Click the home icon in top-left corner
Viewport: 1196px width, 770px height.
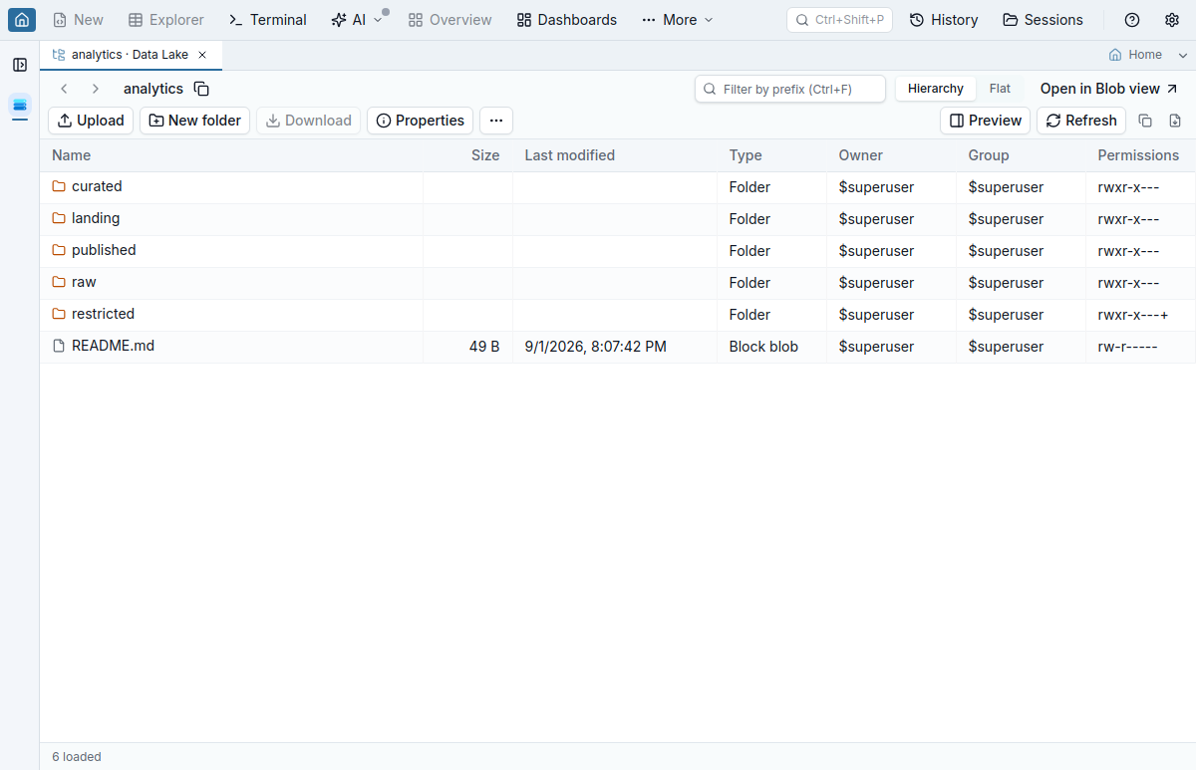point(22,20)
